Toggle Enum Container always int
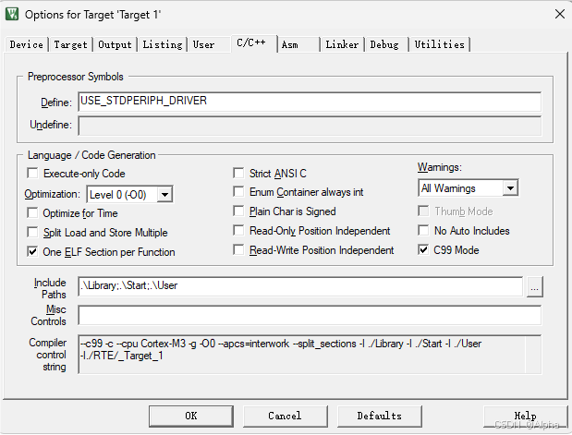Screen dimensions: 572x435 238,191
